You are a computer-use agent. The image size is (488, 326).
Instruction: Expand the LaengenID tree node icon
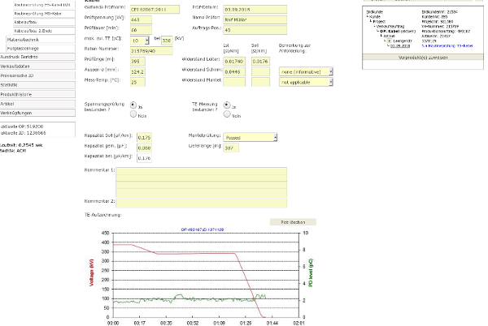389,41
